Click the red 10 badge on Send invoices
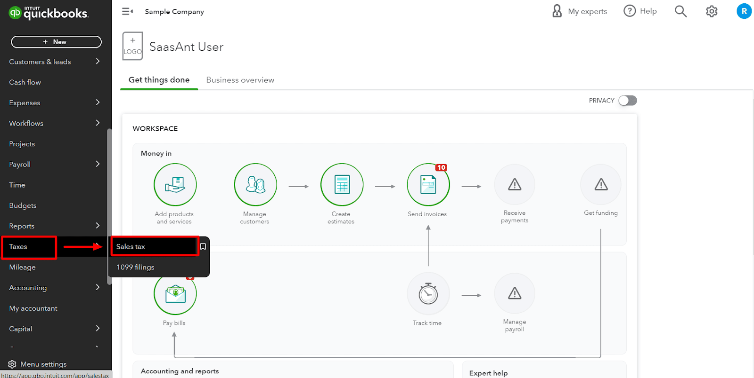This screenshot has height=378, width=754. click(441, 167)
